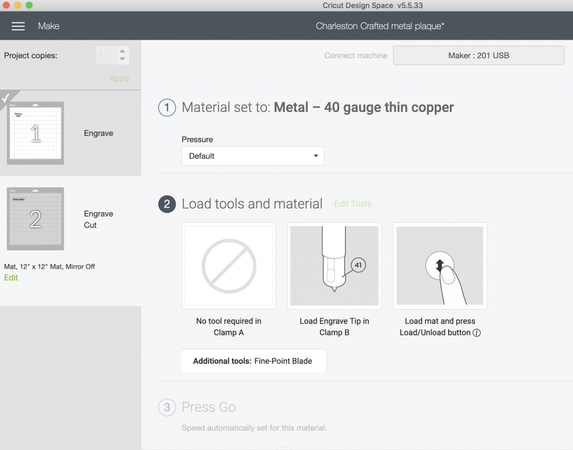This screenshot has height=450, width=573.
Task: Click Edit under mat settings
Action: (11, 278)
